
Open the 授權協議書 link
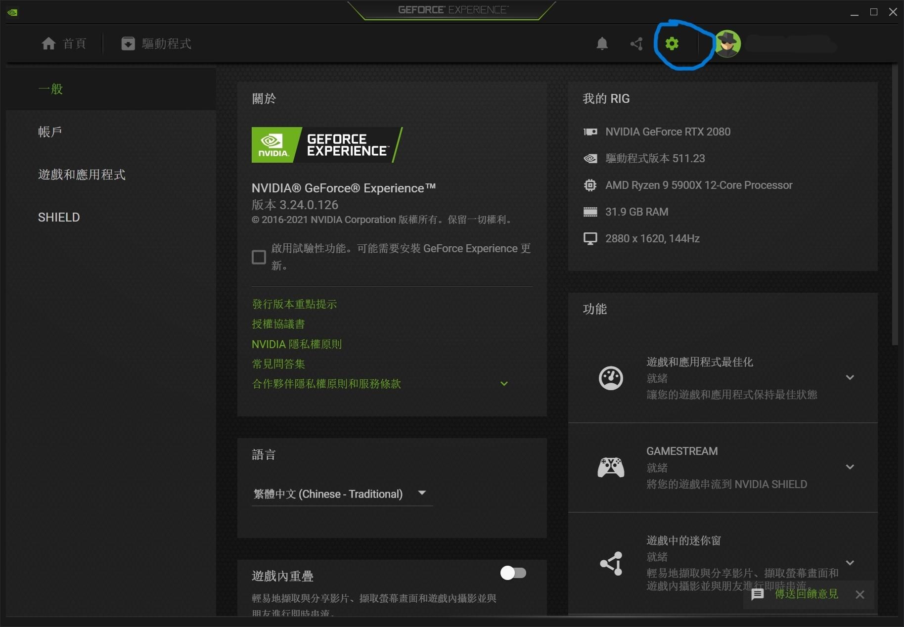[278, 324]
